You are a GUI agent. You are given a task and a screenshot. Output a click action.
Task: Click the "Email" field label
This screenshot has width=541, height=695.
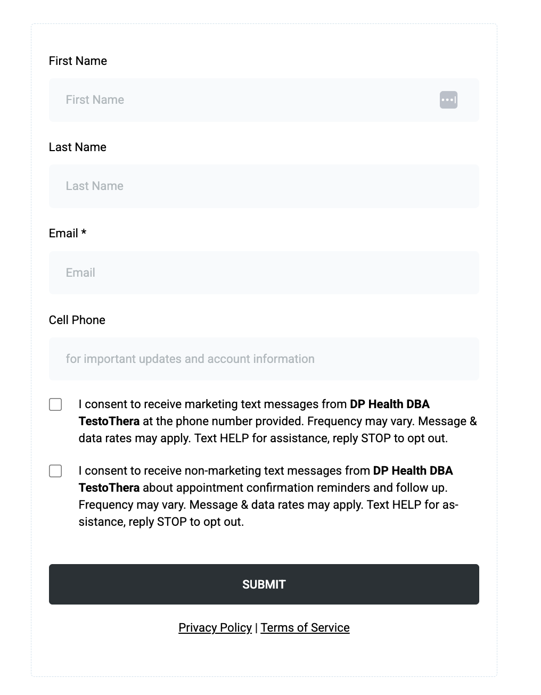pyautogui.click(x=63, y=234)
